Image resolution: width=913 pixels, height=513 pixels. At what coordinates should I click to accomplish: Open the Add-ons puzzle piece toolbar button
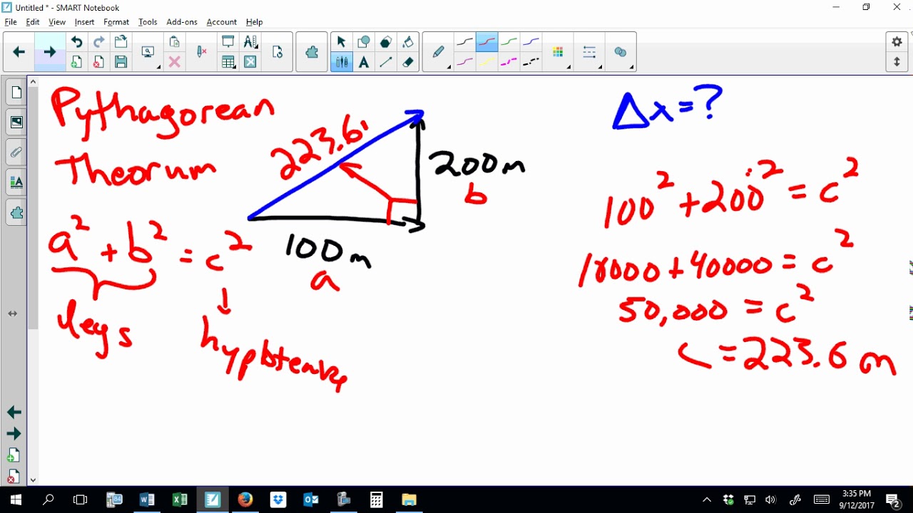pyautogui.click(x=312, y=52)
